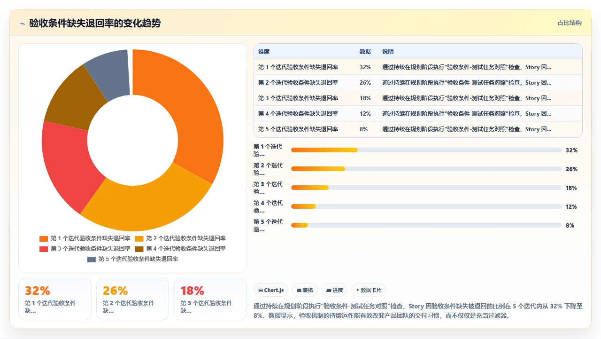
Task: Click the 8% progress bar
Action: (x=426, y=225)
